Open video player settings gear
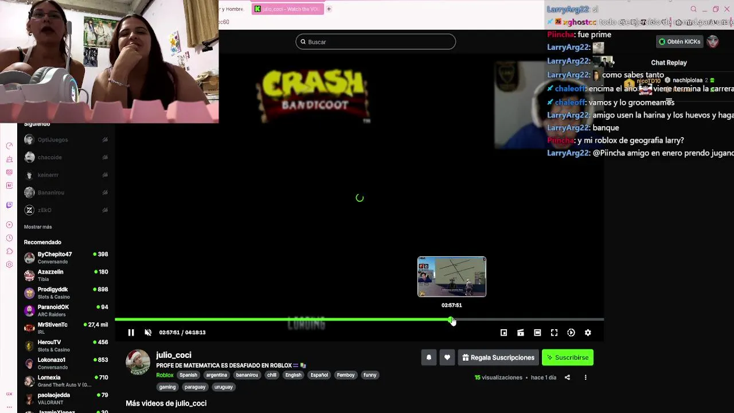This screenshot has width=734, height=413. [x=588, y=333]
